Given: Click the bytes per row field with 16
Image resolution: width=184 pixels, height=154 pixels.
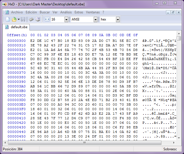Looking at the screenshot, I should 58,19.
